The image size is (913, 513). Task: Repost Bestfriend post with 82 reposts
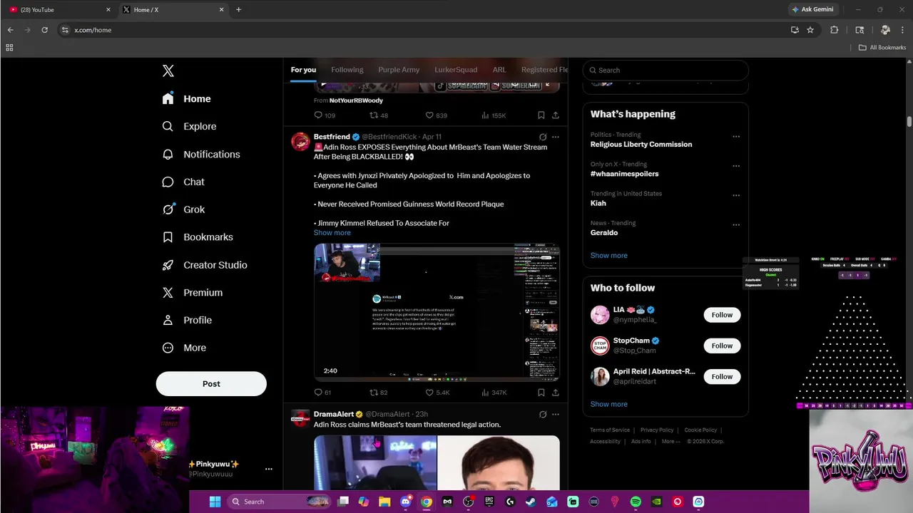click(379, 393)
